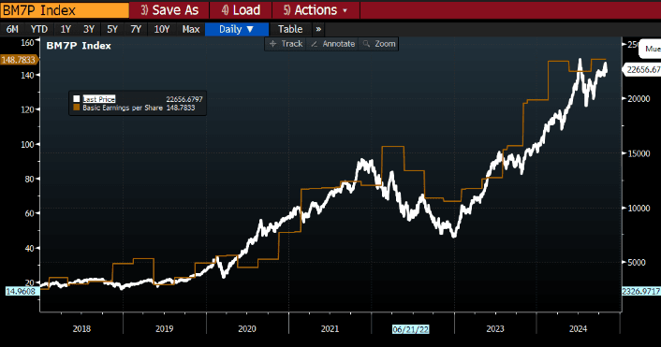Switch to Table view

(x=290, y=29)
